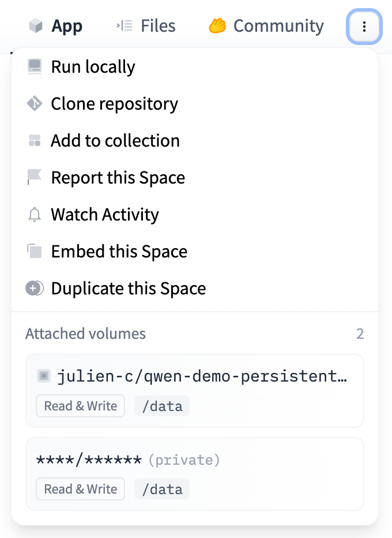392x538 pixels.
Task: Open julien-c/qwen-demo-persistent volume link
Action: tap(202, 377)
